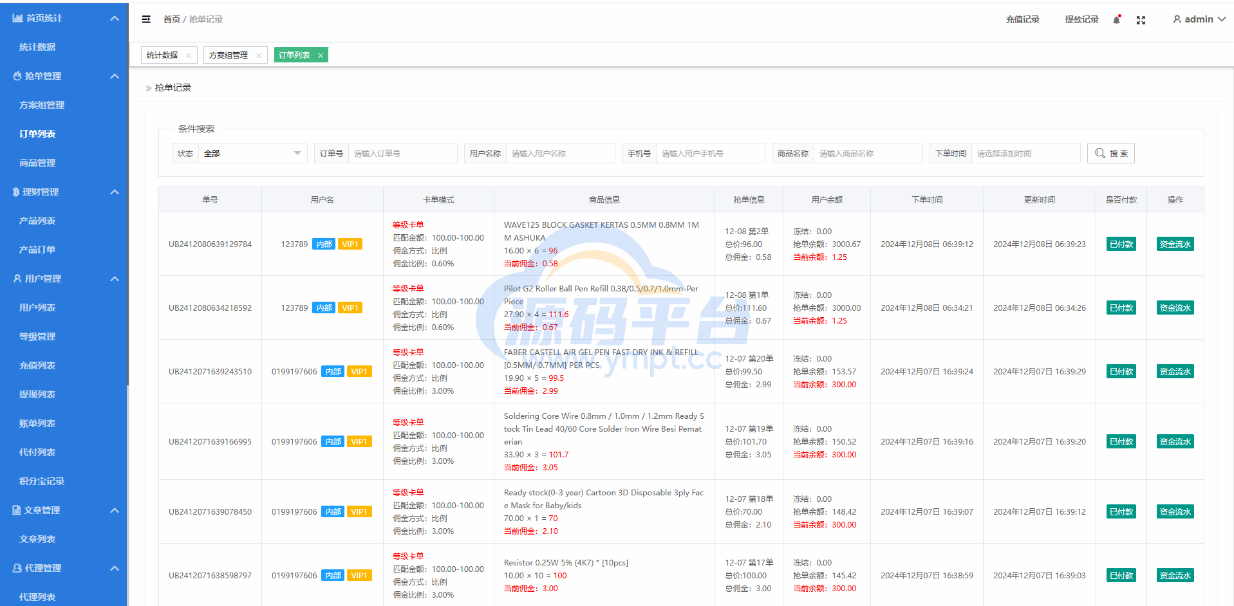Click 已付款 badge for order UB2412080639129784
Viewport: 1234px width, 606px height.
[x=1121, y=244]
